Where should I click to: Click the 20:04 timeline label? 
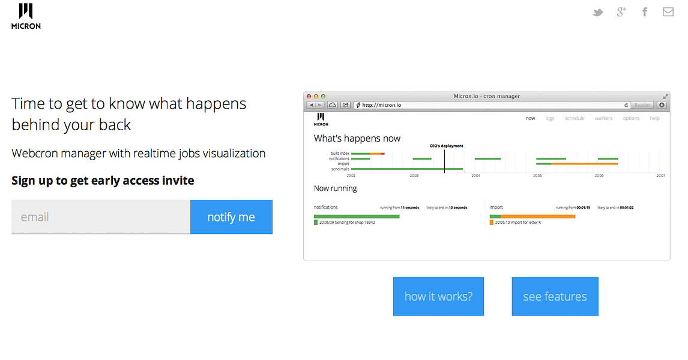pos(475,176)
